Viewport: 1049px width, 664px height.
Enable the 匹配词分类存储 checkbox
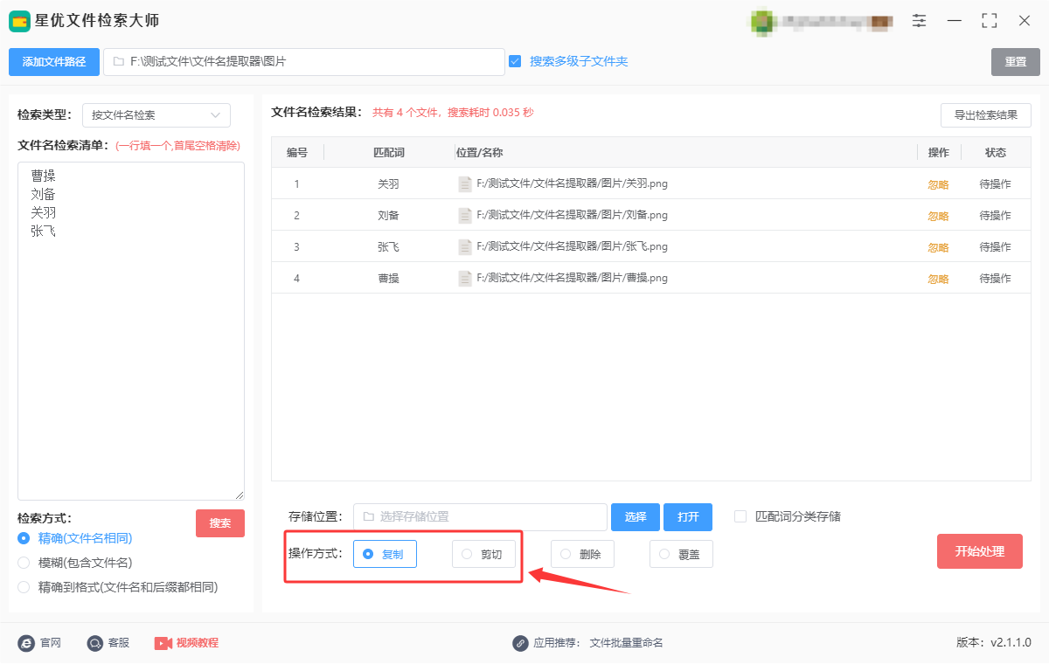(x=740, y=516)
